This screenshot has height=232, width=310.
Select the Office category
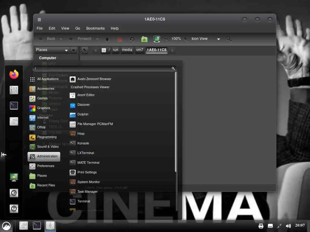click(44, 127)
